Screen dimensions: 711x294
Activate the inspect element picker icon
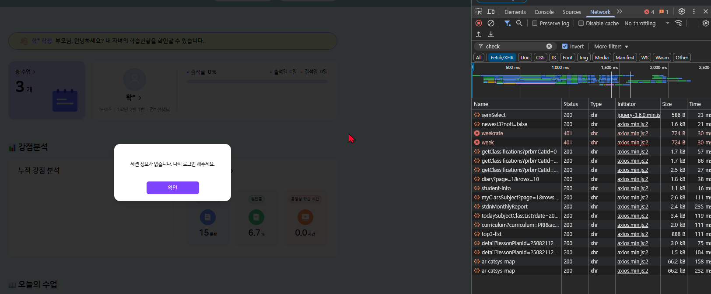pyautogui.click(x=479, y=12)
